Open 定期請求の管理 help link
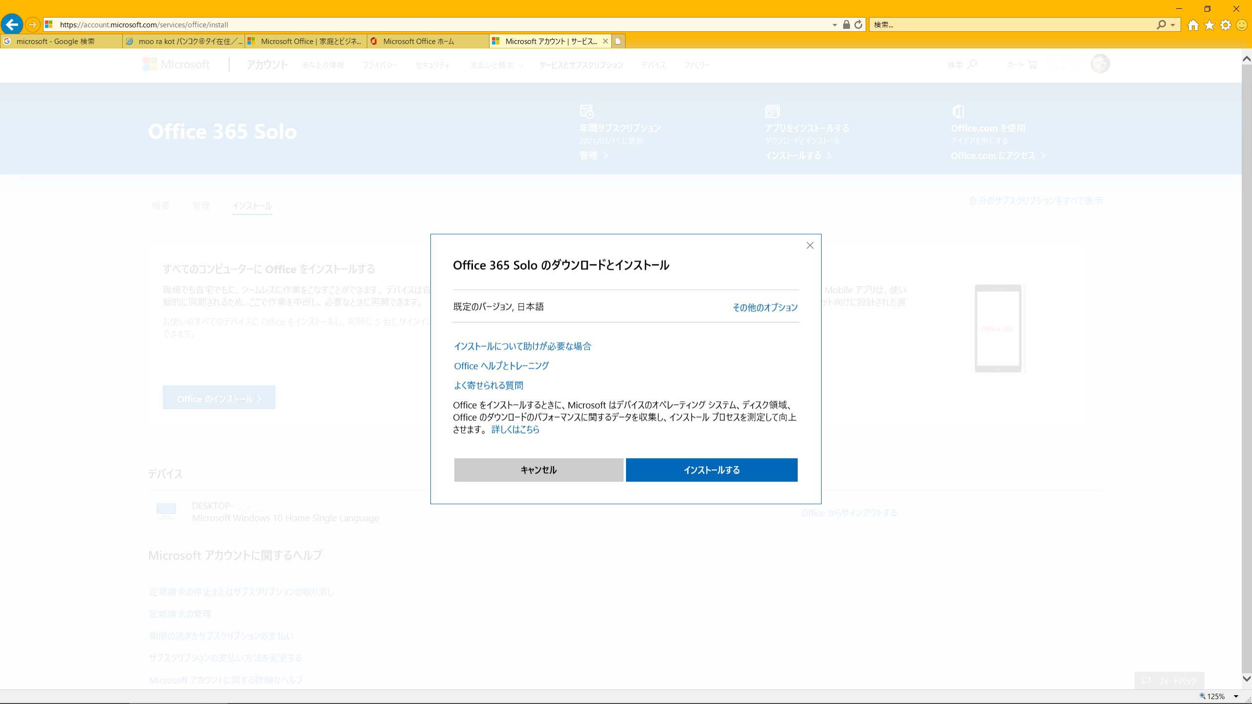This screenshot has width=1252, height=704. [180, 614]
